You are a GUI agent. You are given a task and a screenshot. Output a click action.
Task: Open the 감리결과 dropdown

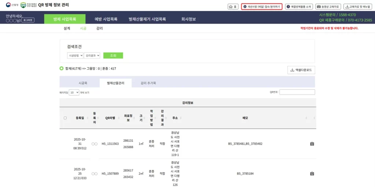pos(92,55)
